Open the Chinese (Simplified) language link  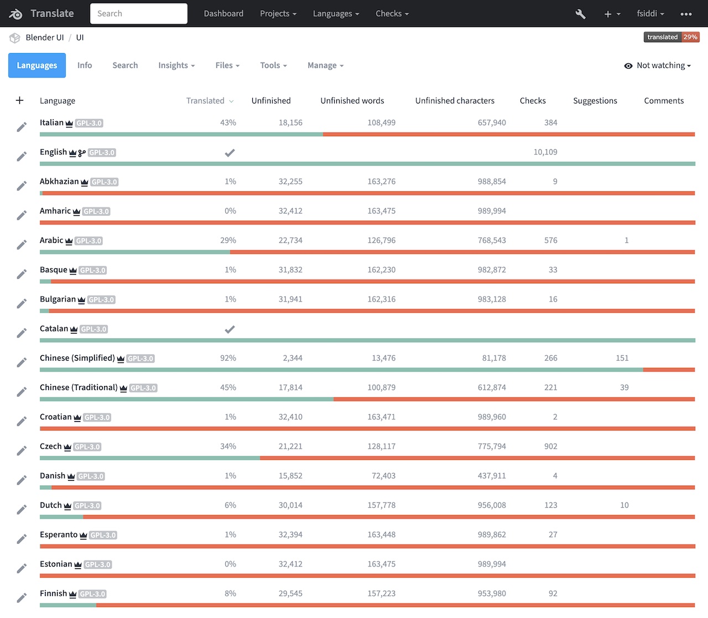pos(77,358)
